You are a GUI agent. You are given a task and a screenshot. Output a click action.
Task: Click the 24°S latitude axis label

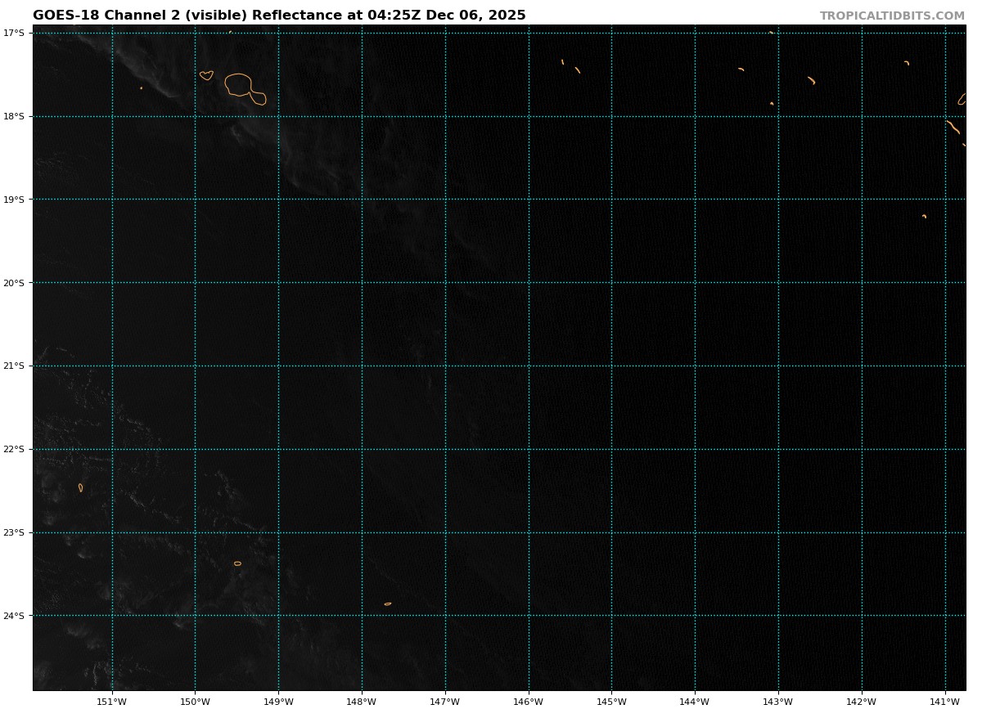[14, 616]
